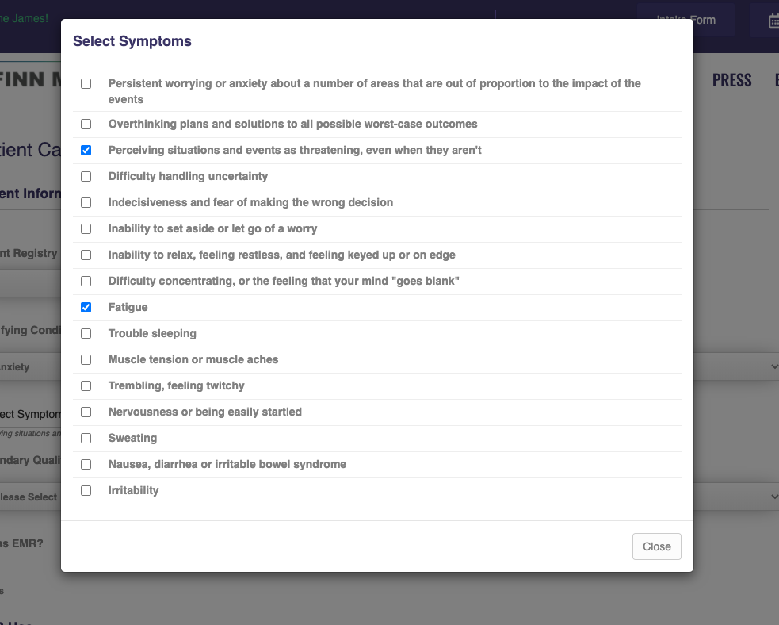Select the Difficulty concentrating symptom

(x=86, y=281)
